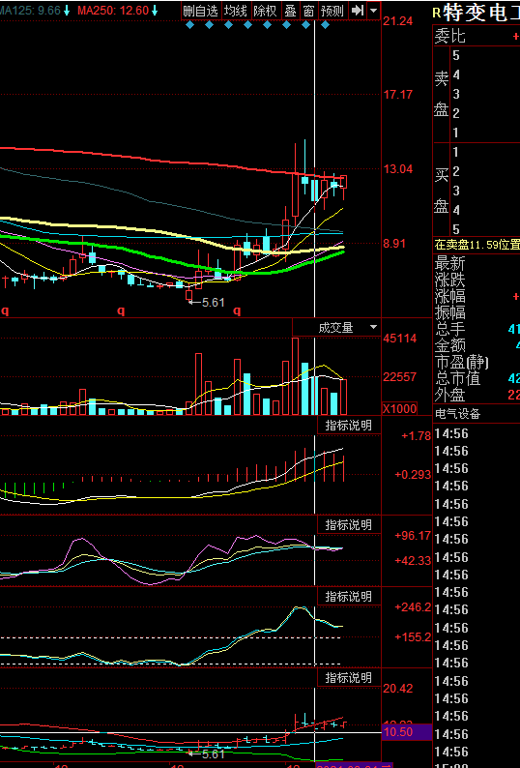
Task: Click the 振幅 amplitude label
Action: coord(450,312)
